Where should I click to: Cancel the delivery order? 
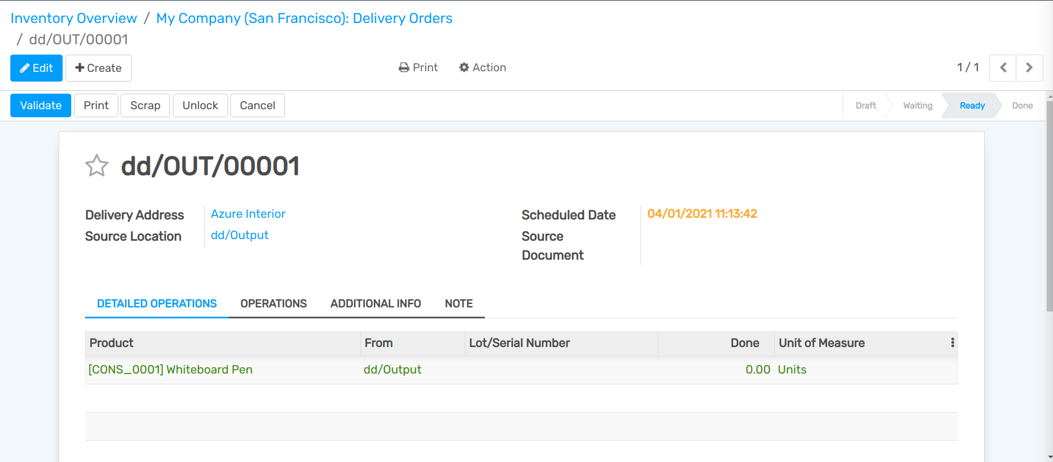coord(257,106)
